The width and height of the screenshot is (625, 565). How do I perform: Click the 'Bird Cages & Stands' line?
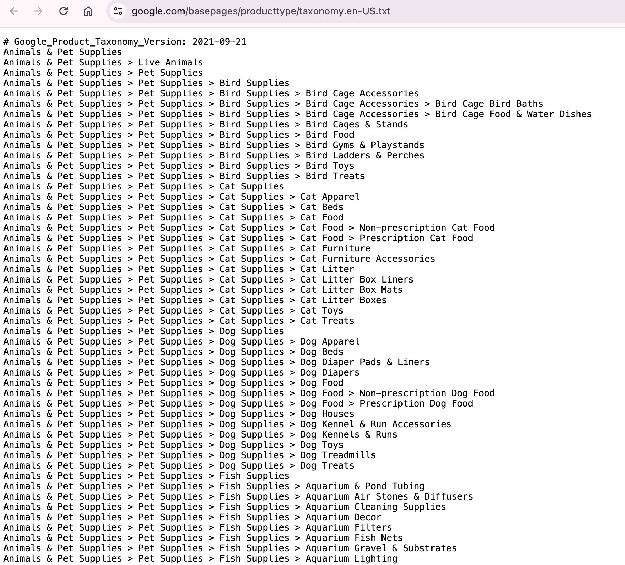pyautogui.click(x=206, y=124)
